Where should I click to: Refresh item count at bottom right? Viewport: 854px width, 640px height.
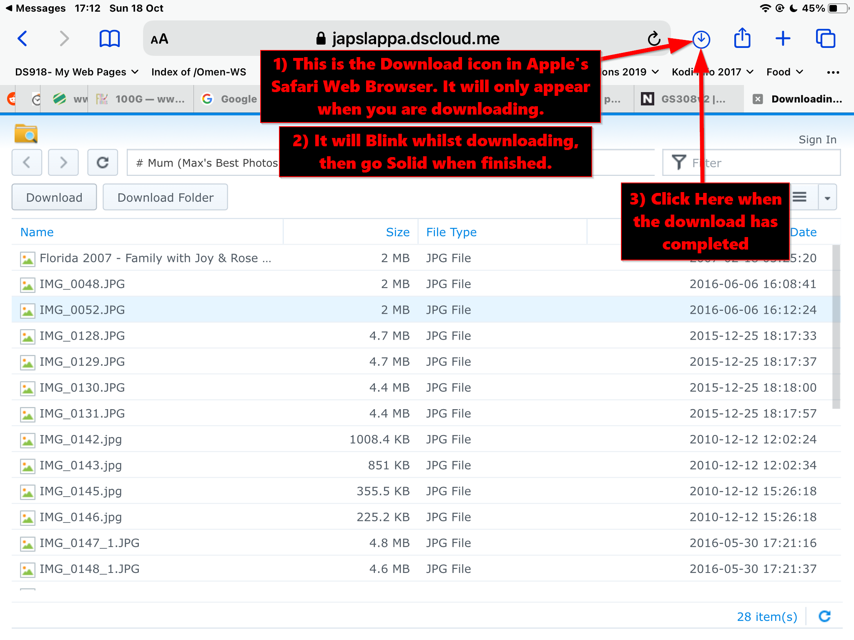[825, 616]
